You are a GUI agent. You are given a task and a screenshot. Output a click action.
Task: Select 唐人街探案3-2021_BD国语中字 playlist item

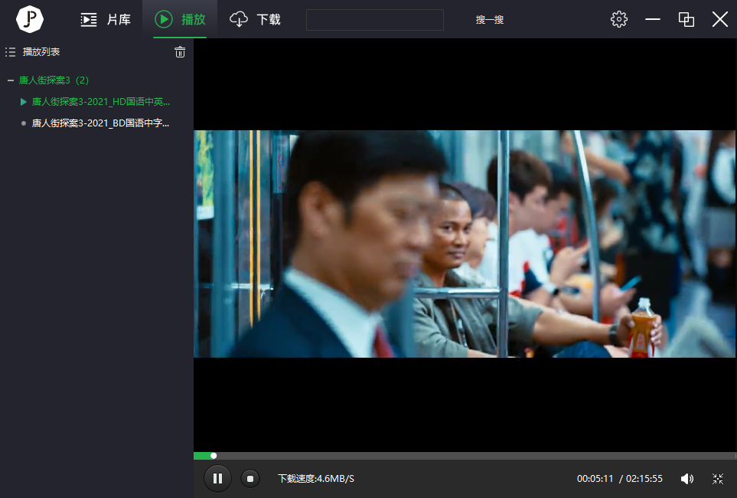coord(100,123)
